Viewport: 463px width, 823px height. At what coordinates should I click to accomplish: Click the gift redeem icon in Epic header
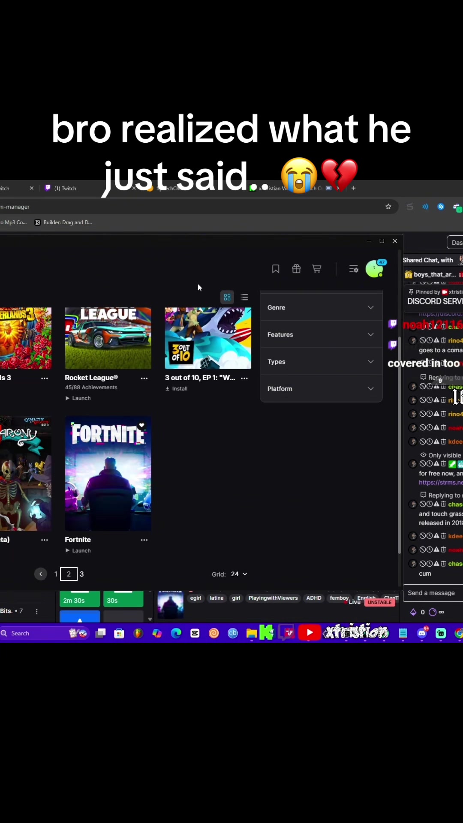click(x=296, y=269)
